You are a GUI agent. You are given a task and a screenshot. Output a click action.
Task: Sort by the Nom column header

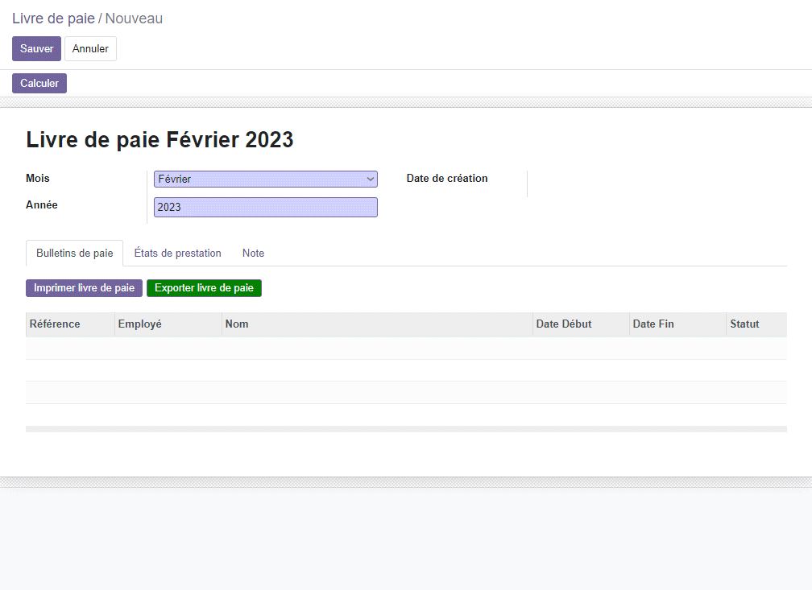(x=377, y=324)
